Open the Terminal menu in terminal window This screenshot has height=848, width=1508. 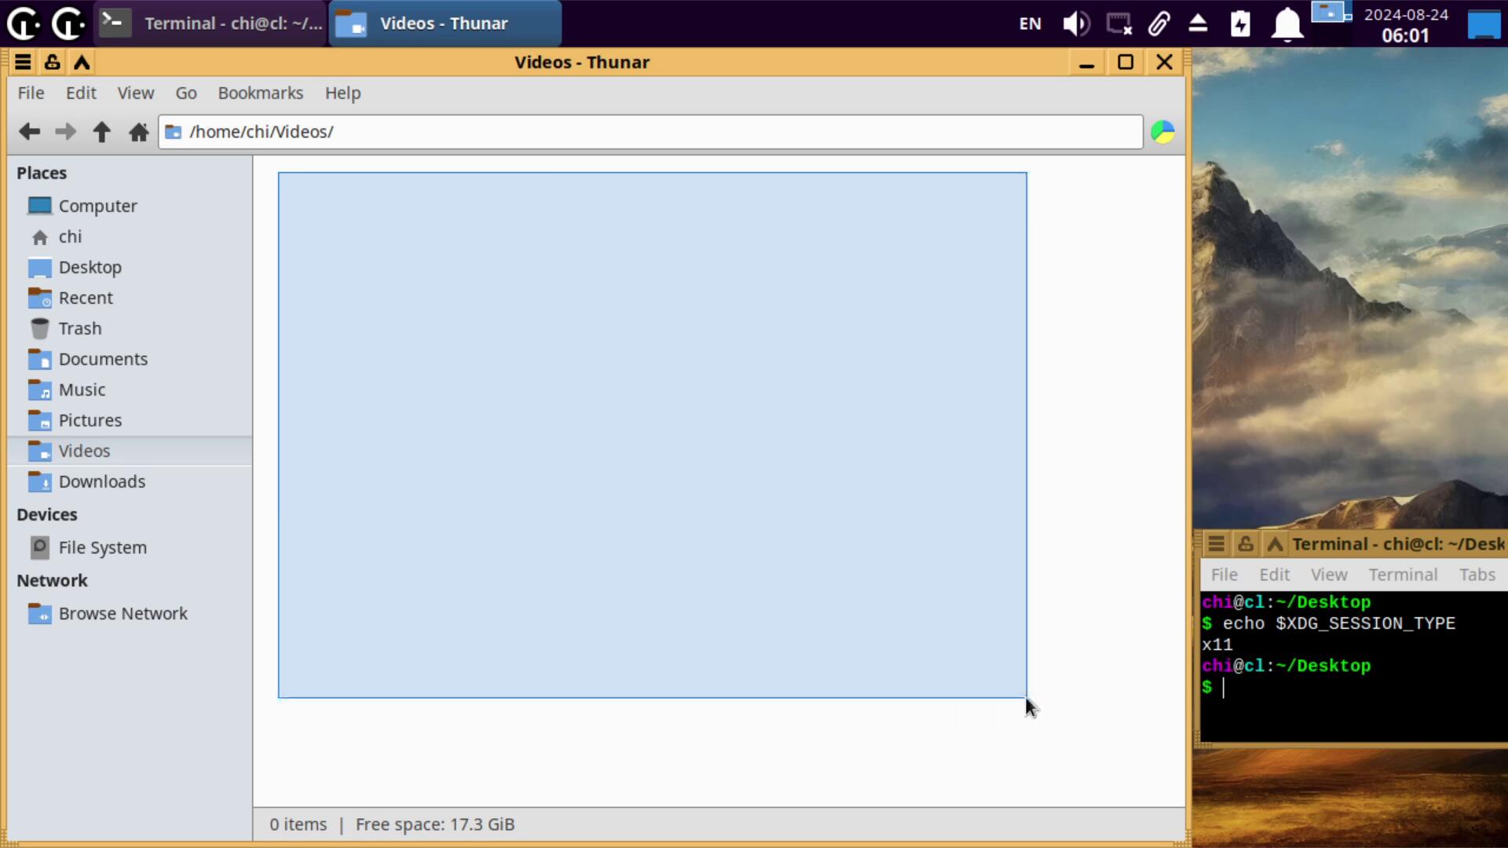1402,575
